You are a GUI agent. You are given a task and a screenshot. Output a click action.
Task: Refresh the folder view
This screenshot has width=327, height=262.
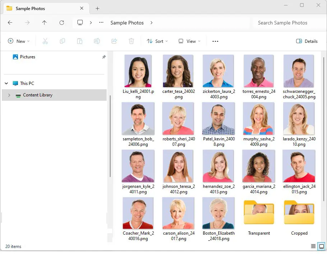coord(61,22)
